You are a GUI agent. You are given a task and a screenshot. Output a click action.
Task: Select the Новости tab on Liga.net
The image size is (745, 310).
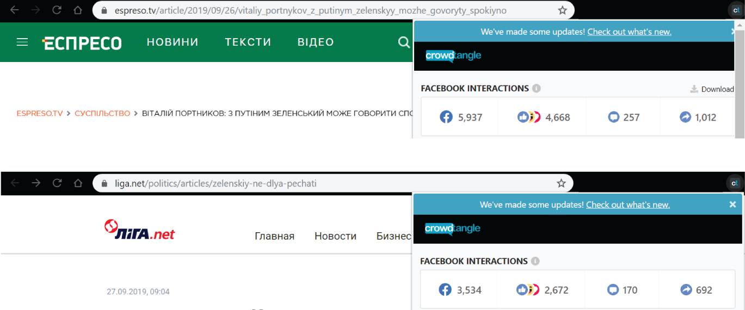pyautogui.click(x=335, y=236)
